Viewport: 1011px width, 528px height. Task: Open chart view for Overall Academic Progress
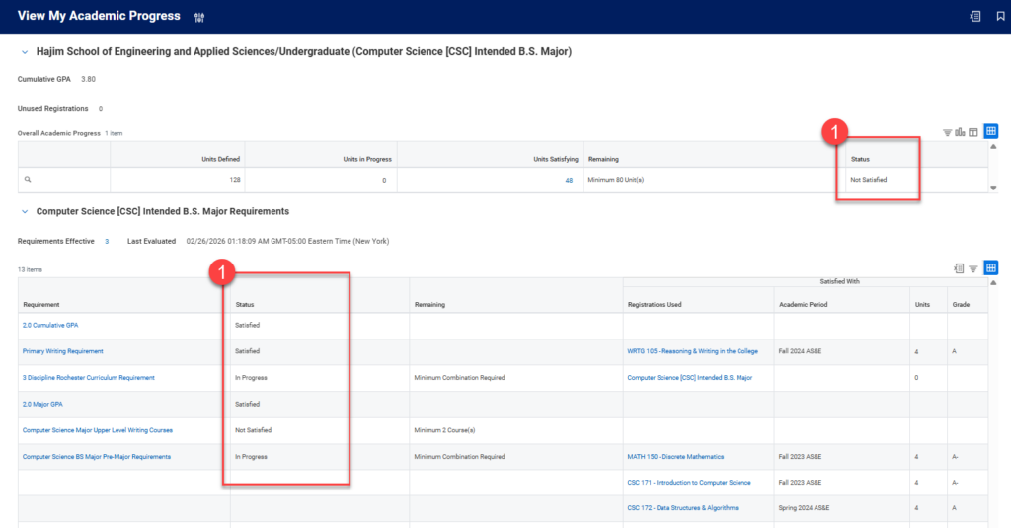pos(960,132)
